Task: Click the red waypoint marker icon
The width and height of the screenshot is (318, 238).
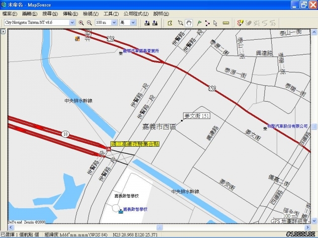Action: point(108,149)
